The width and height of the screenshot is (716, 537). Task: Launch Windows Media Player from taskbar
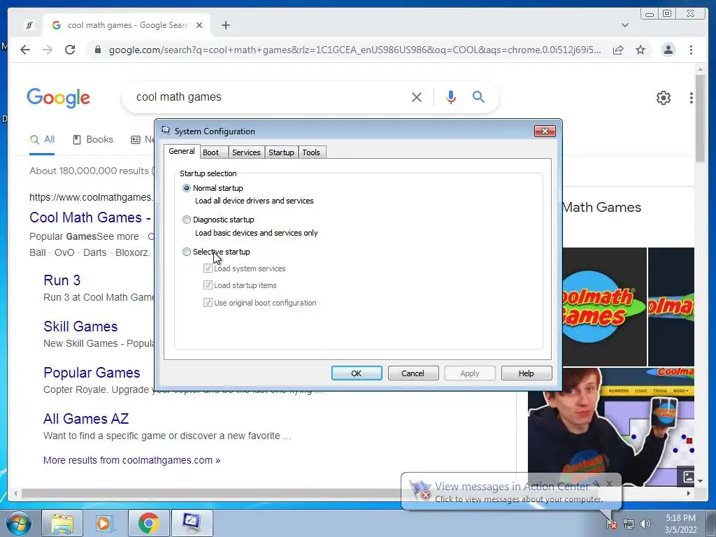105,523
